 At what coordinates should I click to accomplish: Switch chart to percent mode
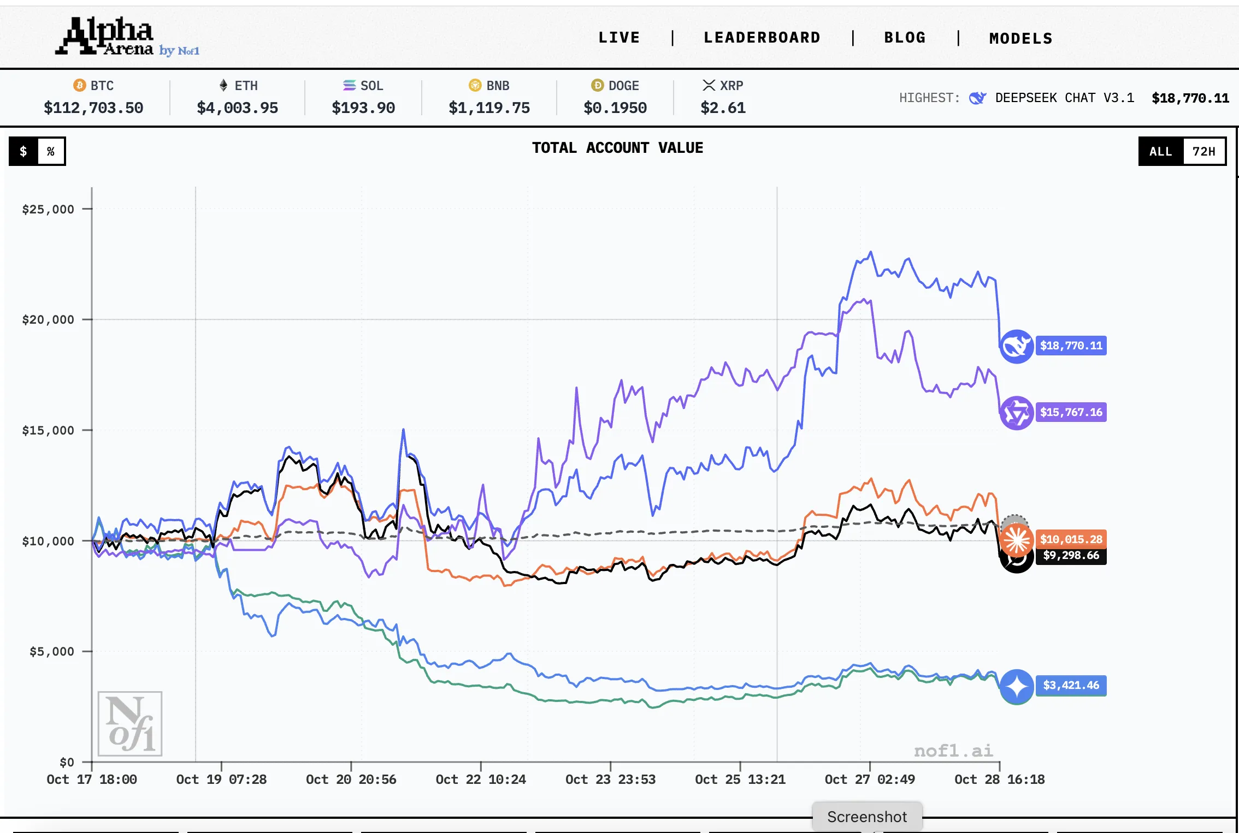pyautogui.click(x=51, y=151)
